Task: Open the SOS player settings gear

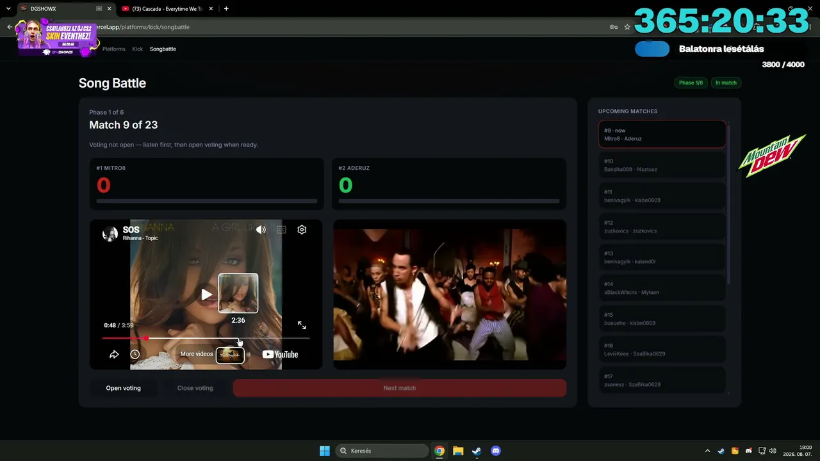Action: [x=302, y=230]
